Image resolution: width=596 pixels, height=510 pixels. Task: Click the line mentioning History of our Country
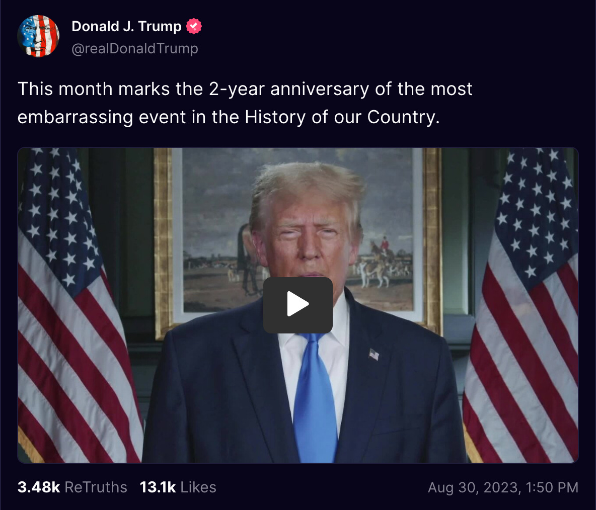pyautogui.click(x=229, y=117)
